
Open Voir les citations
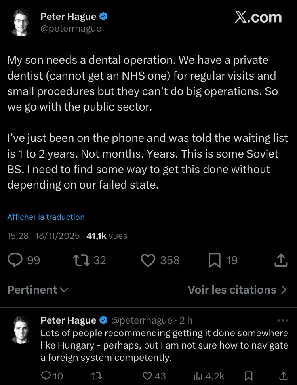pyautogui.click(x=237, y=290)
